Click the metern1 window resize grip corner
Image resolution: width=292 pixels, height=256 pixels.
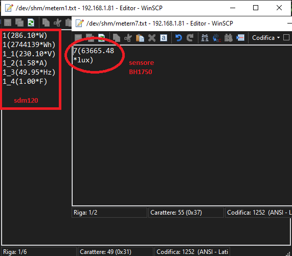click(288, 254)
